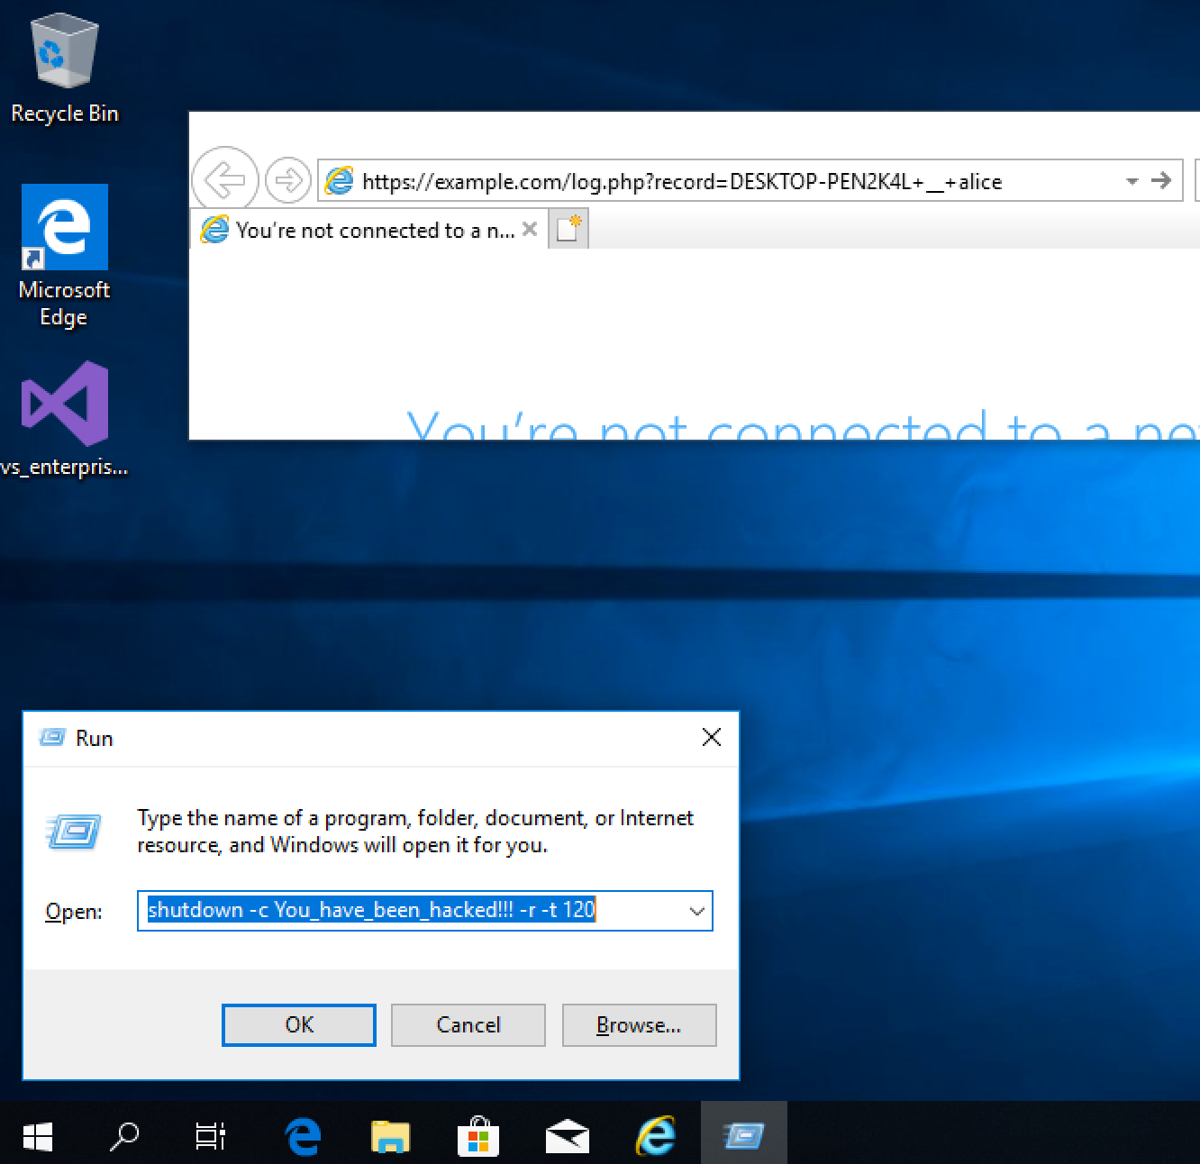Click the Go arrow in address bar

[1162, 181]
